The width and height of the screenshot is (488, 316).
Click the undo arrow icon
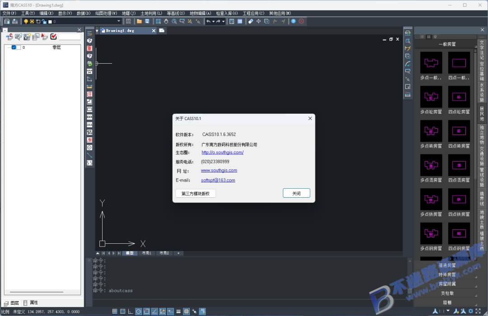pyautogui.click(x=208, y=21)
